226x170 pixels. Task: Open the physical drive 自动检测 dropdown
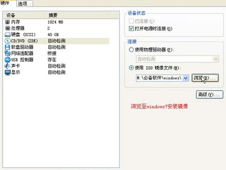[178, 59]
